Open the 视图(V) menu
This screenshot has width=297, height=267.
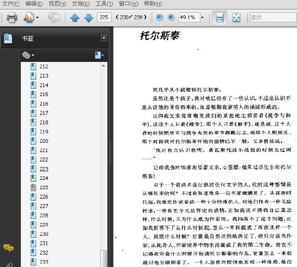(57, 3)
